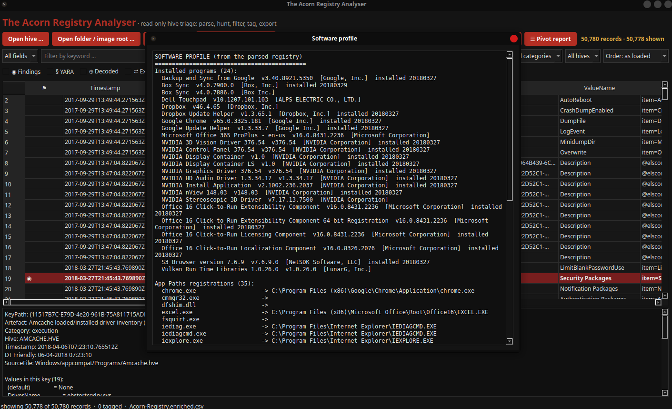Click the Dell Touchpad program line
The height and width of the screenshot is (409, 672).
pyautogui.click(x=261, y=100)
